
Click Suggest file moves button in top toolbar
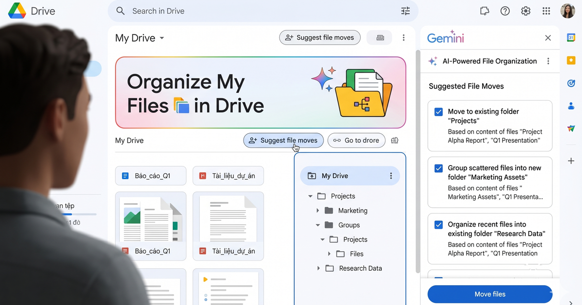pyautogui.click(x=320, y=38)
